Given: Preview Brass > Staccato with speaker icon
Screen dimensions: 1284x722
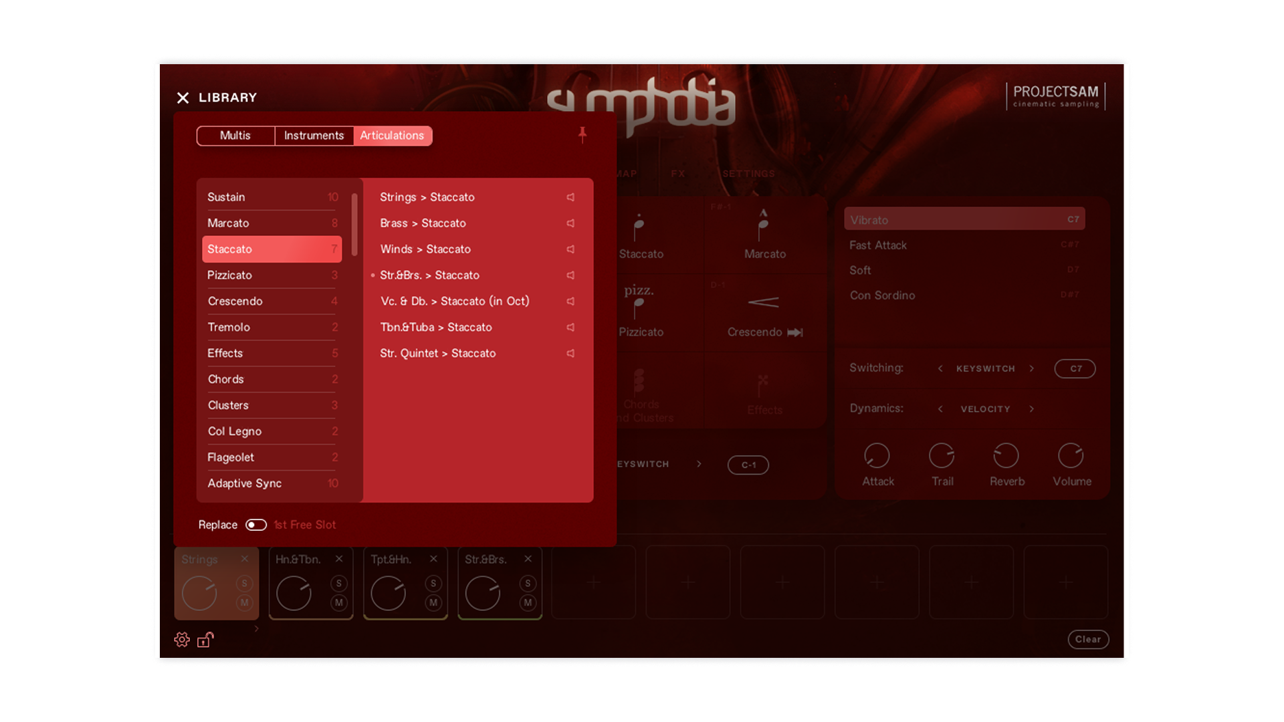Looking at the screenshot, I should tap(570, 223).
